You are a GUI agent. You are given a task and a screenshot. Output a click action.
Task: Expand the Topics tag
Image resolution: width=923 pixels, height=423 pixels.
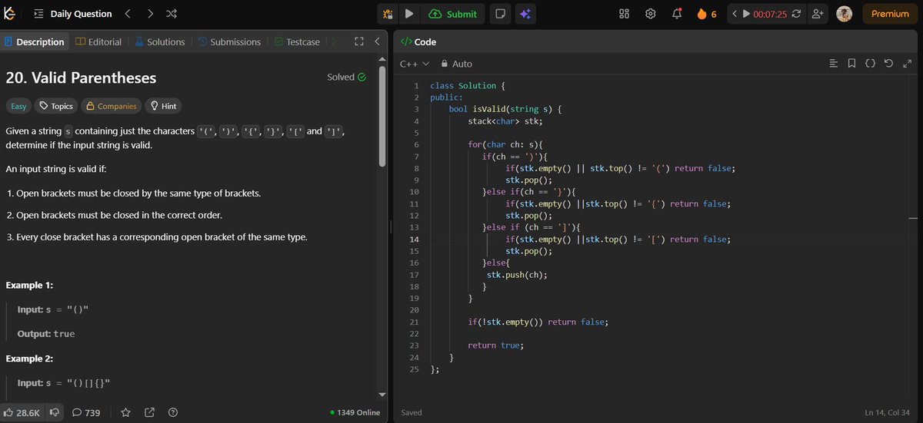coord(56,107)
